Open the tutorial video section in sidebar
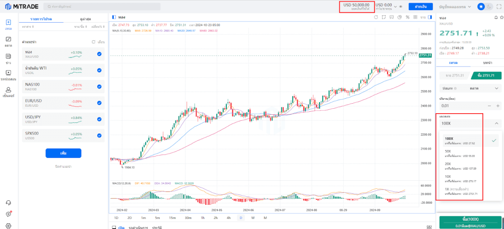 8,75
